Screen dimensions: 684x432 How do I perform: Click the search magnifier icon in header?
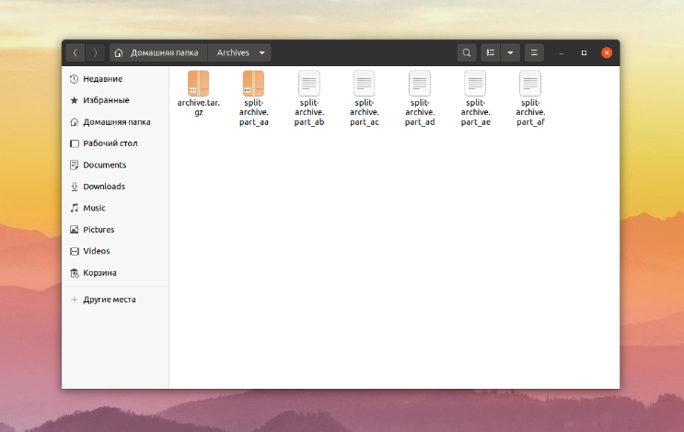point(467,53)
